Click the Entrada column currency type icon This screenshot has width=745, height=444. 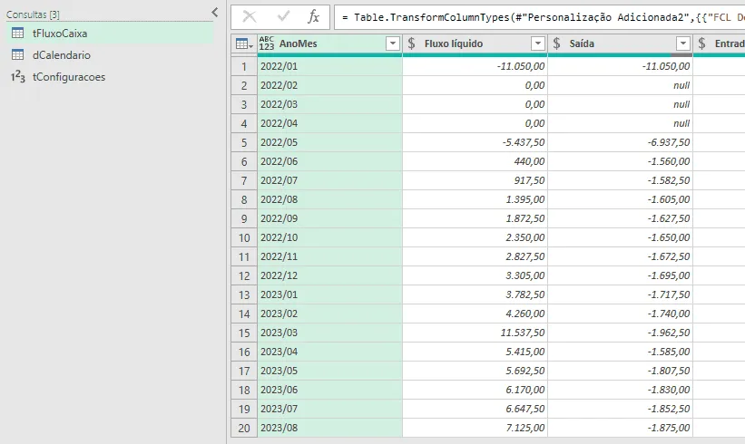(701, 43)
